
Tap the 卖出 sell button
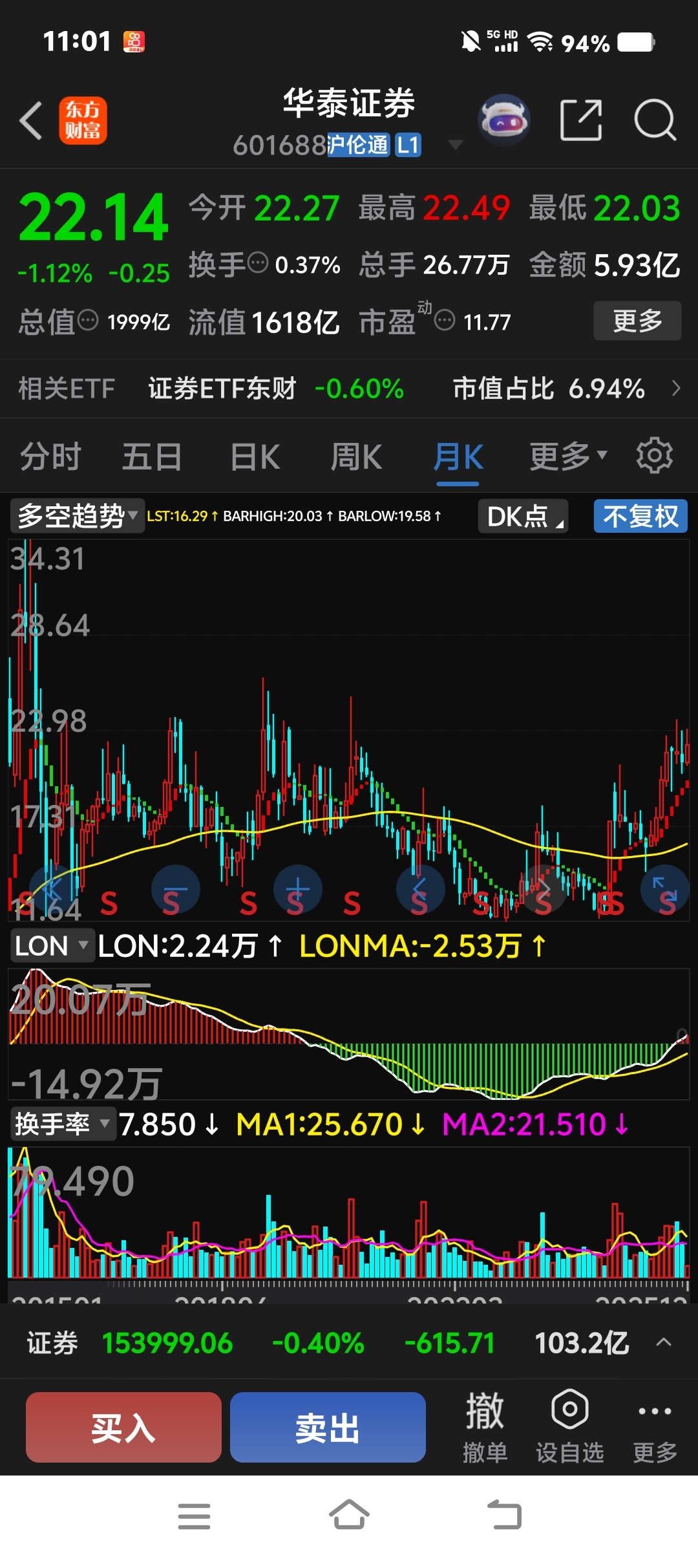(328, 1427)
